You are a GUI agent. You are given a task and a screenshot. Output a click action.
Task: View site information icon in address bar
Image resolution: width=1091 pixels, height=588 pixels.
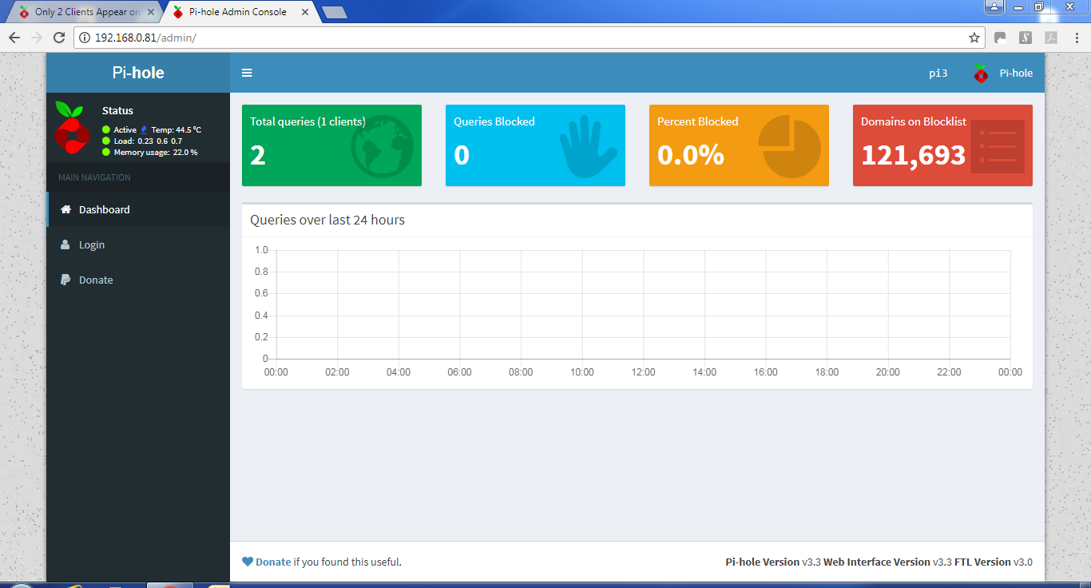[85, 38]
